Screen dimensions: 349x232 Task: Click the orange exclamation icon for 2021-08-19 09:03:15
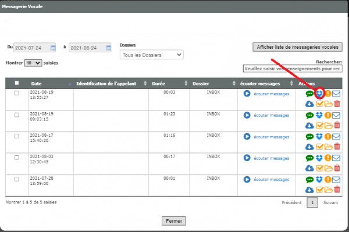pos(328,115)
